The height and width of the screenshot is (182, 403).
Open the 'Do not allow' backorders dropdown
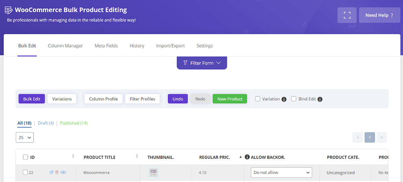tap(281, 172)
